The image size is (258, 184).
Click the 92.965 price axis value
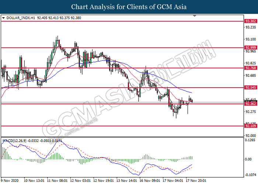[251, 51]
